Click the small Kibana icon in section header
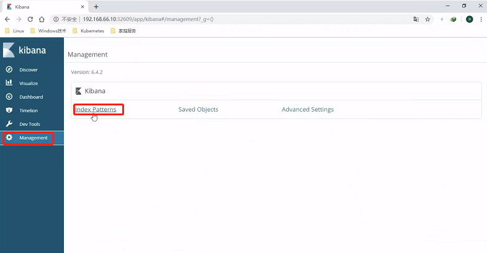The image size is (487, 253). pyautogui.click(x=78, y=91)
